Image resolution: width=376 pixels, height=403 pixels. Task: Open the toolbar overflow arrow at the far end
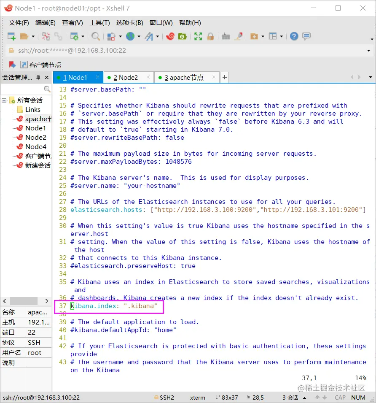[x=372, y=39]
